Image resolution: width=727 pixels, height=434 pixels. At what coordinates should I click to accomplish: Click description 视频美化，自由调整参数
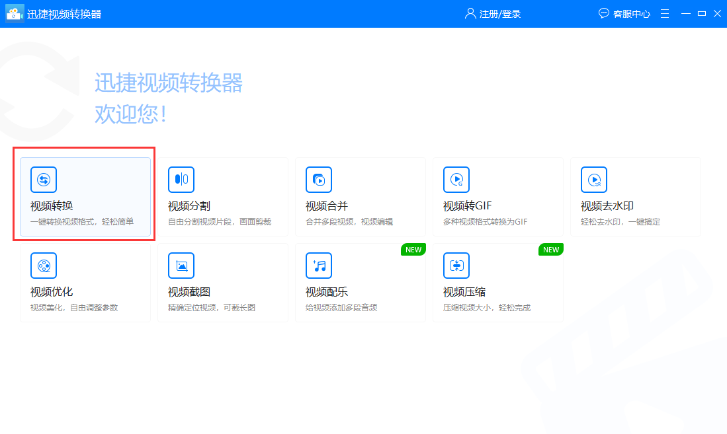pyautogui.click(x=74, y=308)
